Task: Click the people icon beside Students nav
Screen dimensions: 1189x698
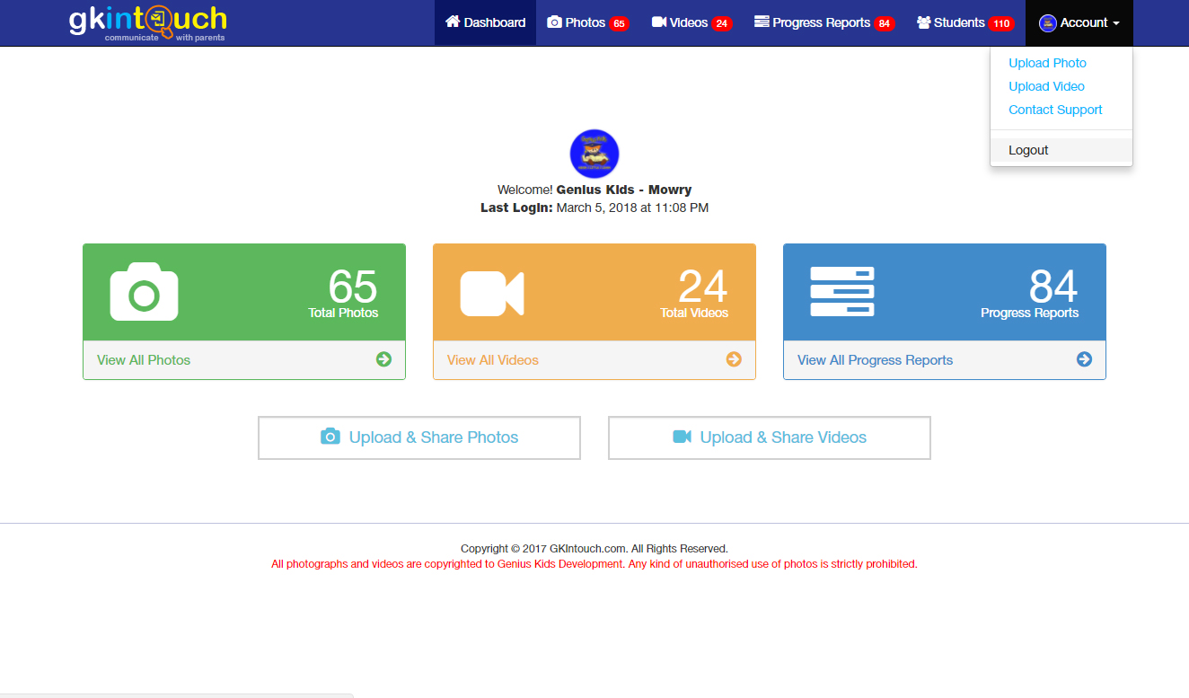Action: (x=923, y=22)
